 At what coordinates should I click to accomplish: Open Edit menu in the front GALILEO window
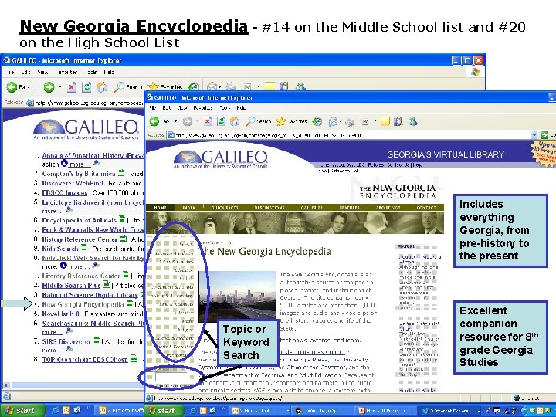pos(167,108)
